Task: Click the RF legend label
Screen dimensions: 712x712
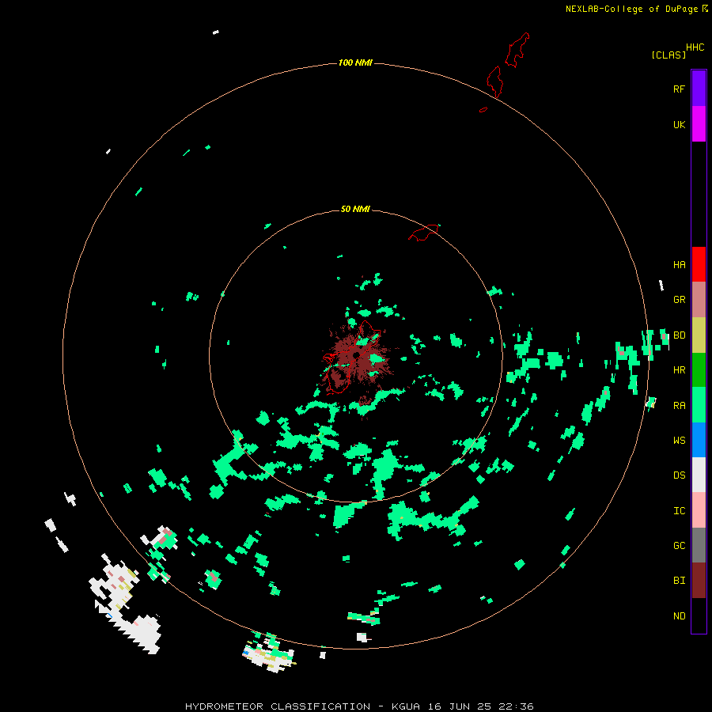Action: [679, 89]
